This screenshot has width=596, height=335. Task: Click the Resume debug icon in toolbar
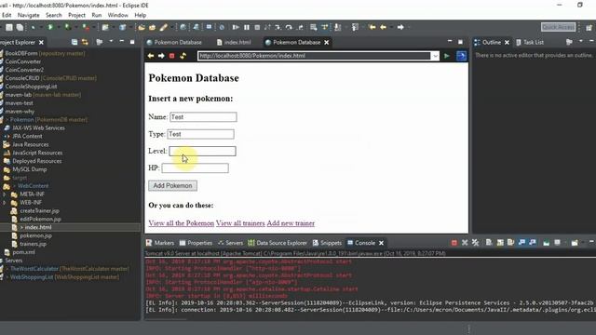[x=236, y=27]
